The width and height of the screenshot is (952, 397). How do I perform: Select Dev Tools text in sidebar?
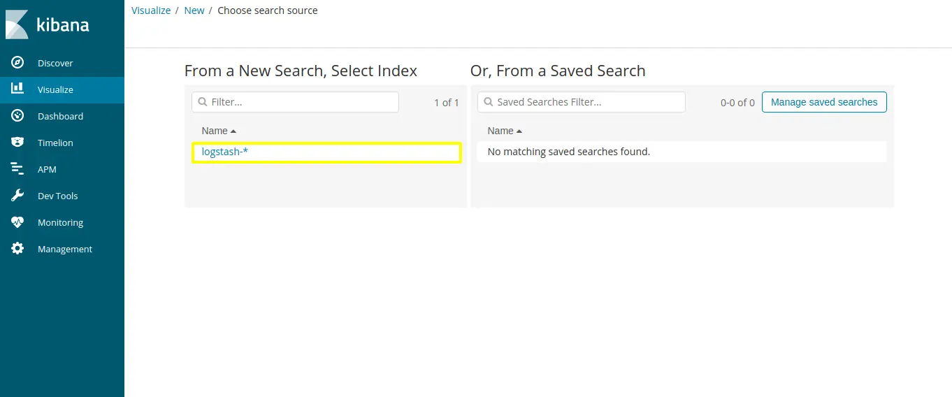point(58,196)
